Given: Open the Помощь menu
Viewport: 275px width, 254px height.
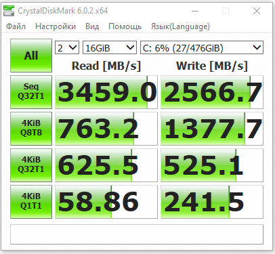Looking at the screenshot, I should (125, 26).
